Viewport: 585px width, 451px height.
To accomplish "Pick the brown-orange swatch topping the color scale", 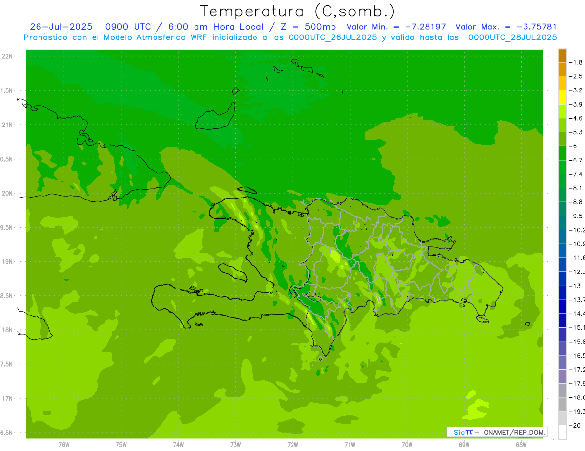I will (x=562, y=55).
